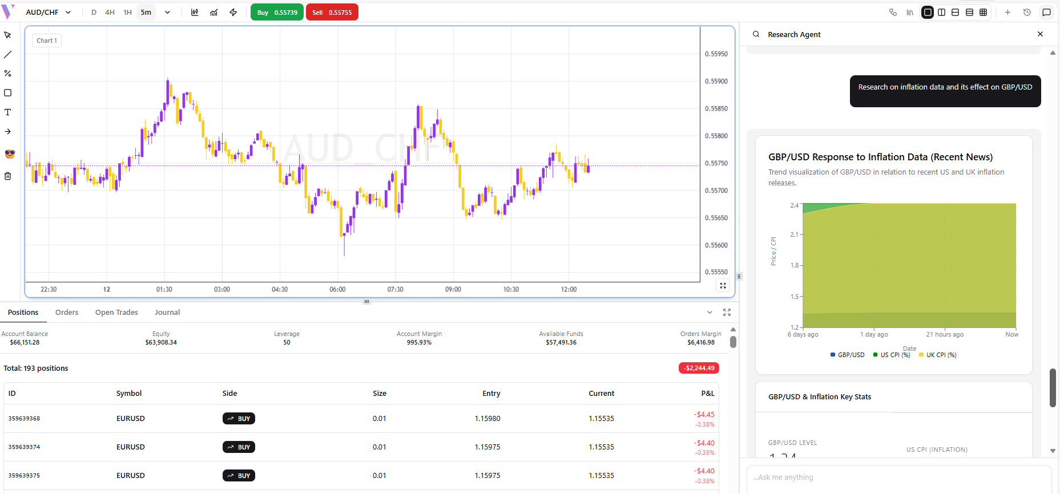Open the emoji sticker tool
Image resolution: width=1060 pixels, height=494 pixels.
click(10, 154)
